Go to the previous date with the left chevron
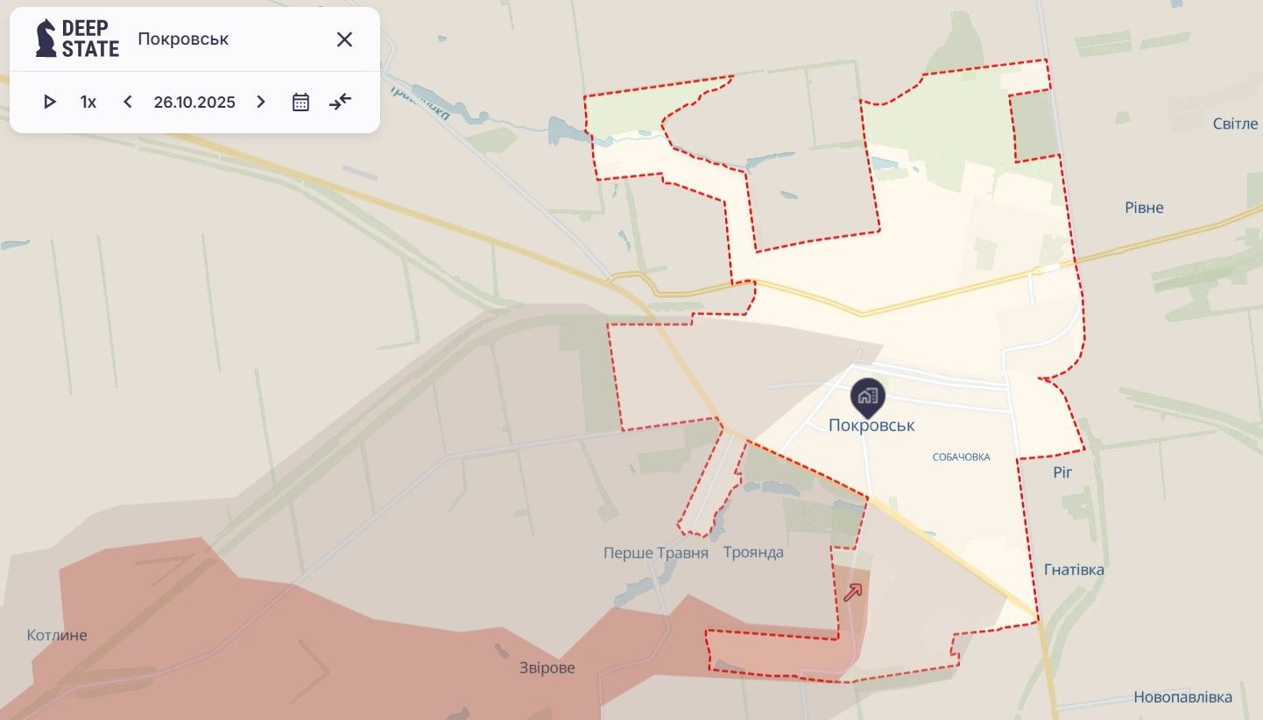The image size is (1263, 720). [128, 102]
